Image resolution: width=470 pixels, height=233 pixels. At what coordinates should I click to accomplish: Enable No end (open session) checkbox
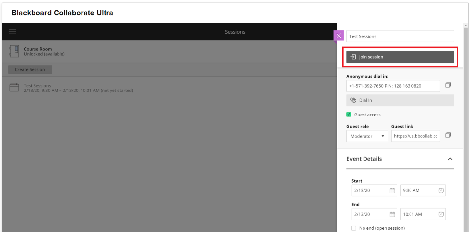tap(354, 228)
